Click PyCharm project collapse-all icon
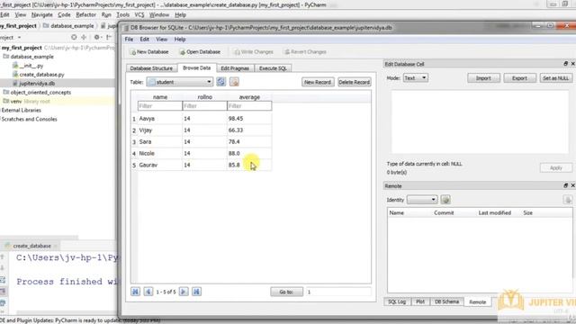Image resolution: width=576 pixels, height=324 pixels. pyautogui.click(x=84, y=37)
